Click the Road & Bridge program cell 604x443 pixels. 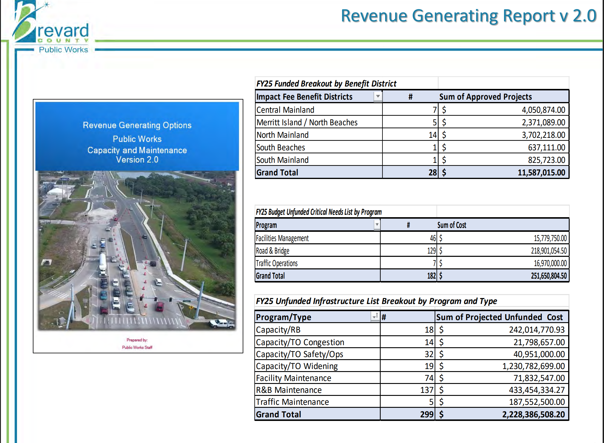coord(272,251)
